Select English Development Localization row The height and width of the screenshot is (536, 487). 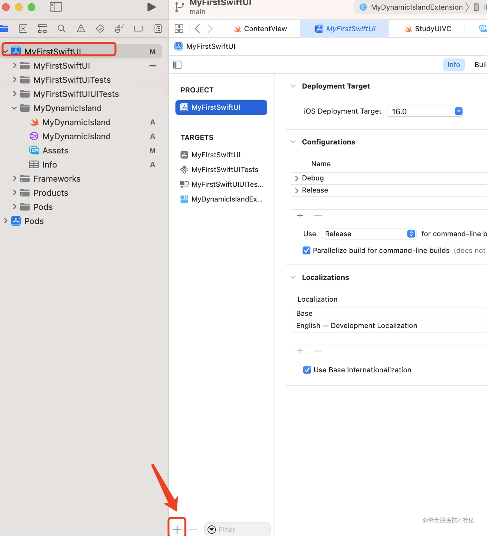[389, 326]
